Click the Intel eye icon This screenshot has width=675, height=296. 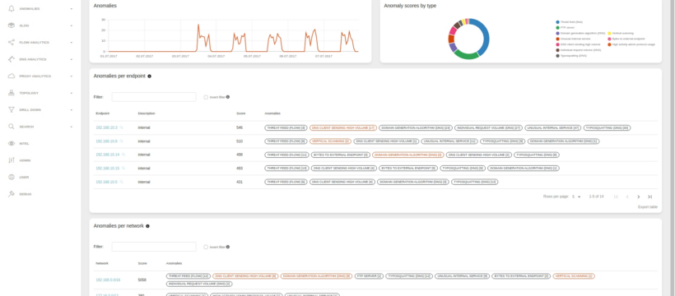click(12, 143)
